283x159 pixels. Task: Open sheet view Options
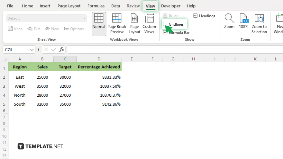[x=74, y=29]
